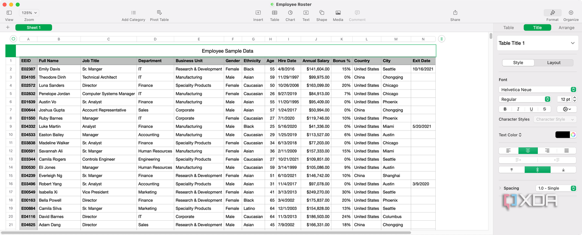Open the color wheel picker
Screen dimensions: 582x235
573,135
